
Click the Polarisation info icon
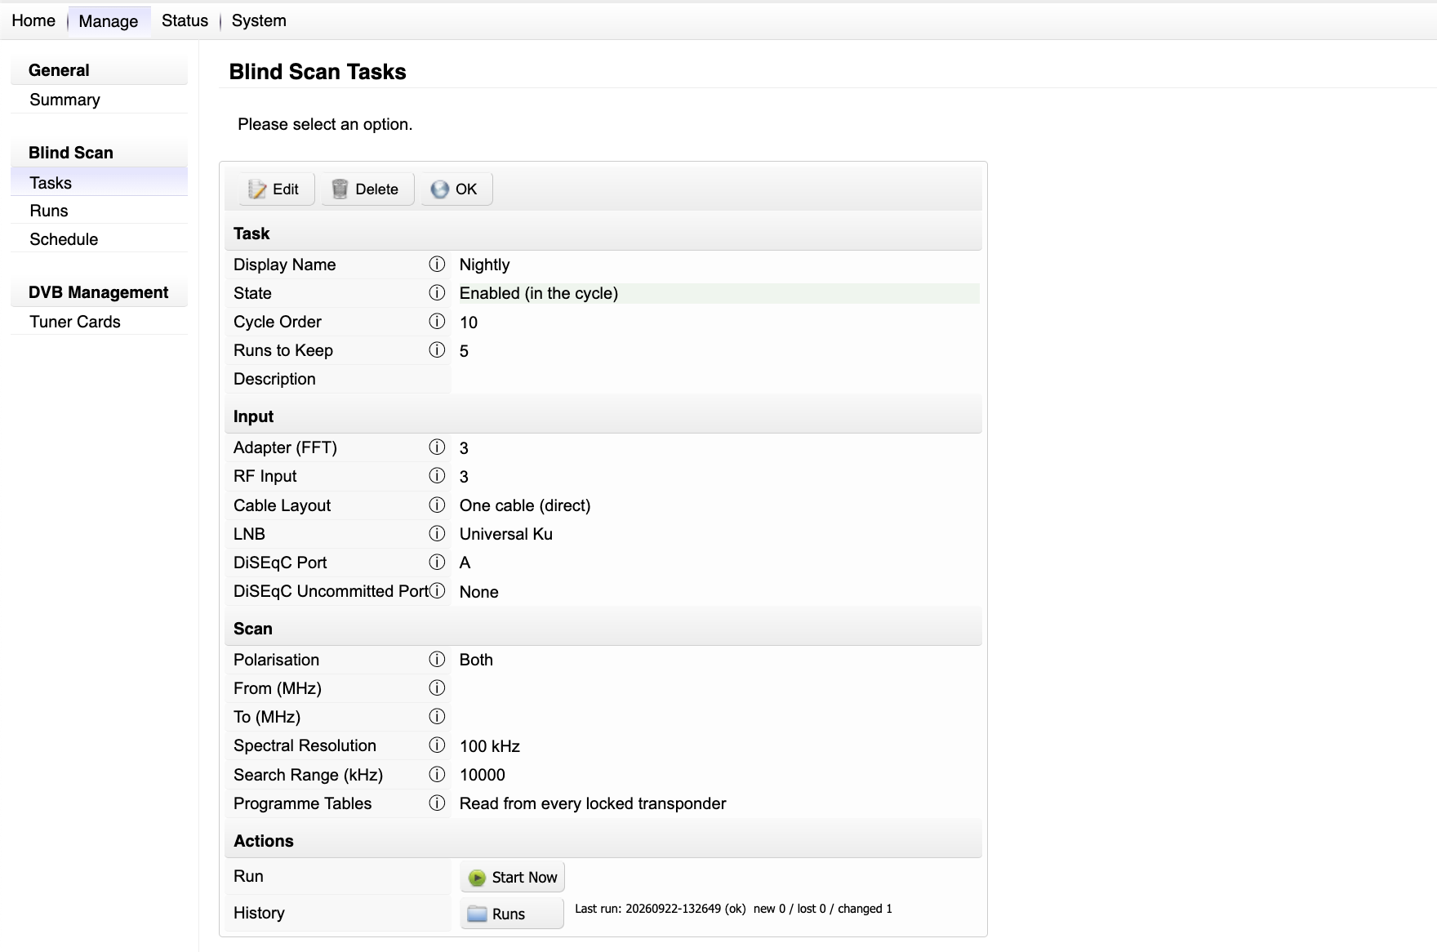(x=437, y=659)
